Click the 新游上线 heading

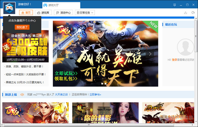pos(11,95)
